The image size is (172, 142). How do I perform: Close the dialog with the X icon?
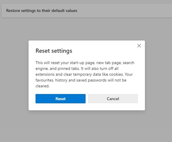tap(139, 46)
